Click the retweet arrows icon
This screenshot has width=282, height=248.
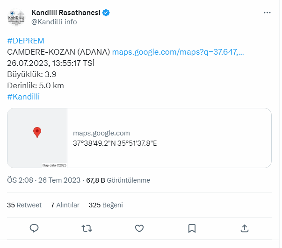click(87, 228)
